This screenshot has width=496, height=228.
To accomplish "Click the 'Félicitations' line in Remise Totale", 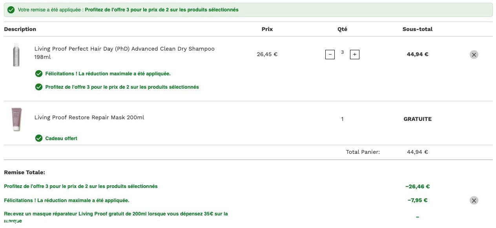I will click(67, 201).
